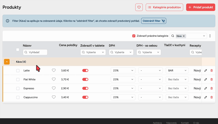Delete Latte with the trash icon
This screenshot has width=218, height=124.
click(x=212, y=70)
